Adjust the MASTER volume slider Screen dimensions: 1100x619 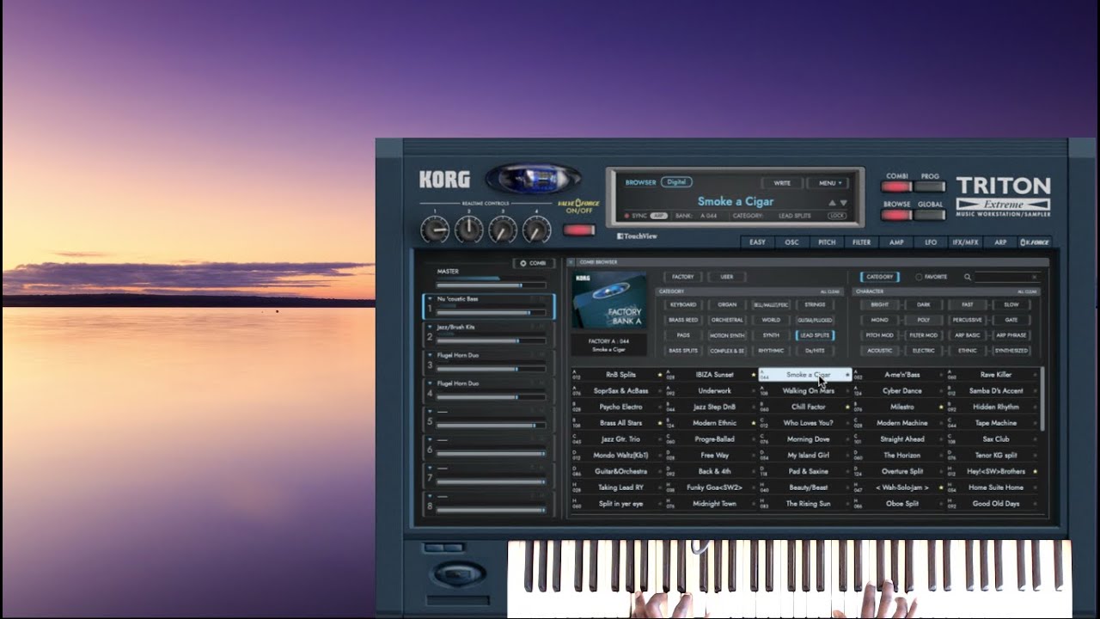pyautogui.click(x=491, y=285)
